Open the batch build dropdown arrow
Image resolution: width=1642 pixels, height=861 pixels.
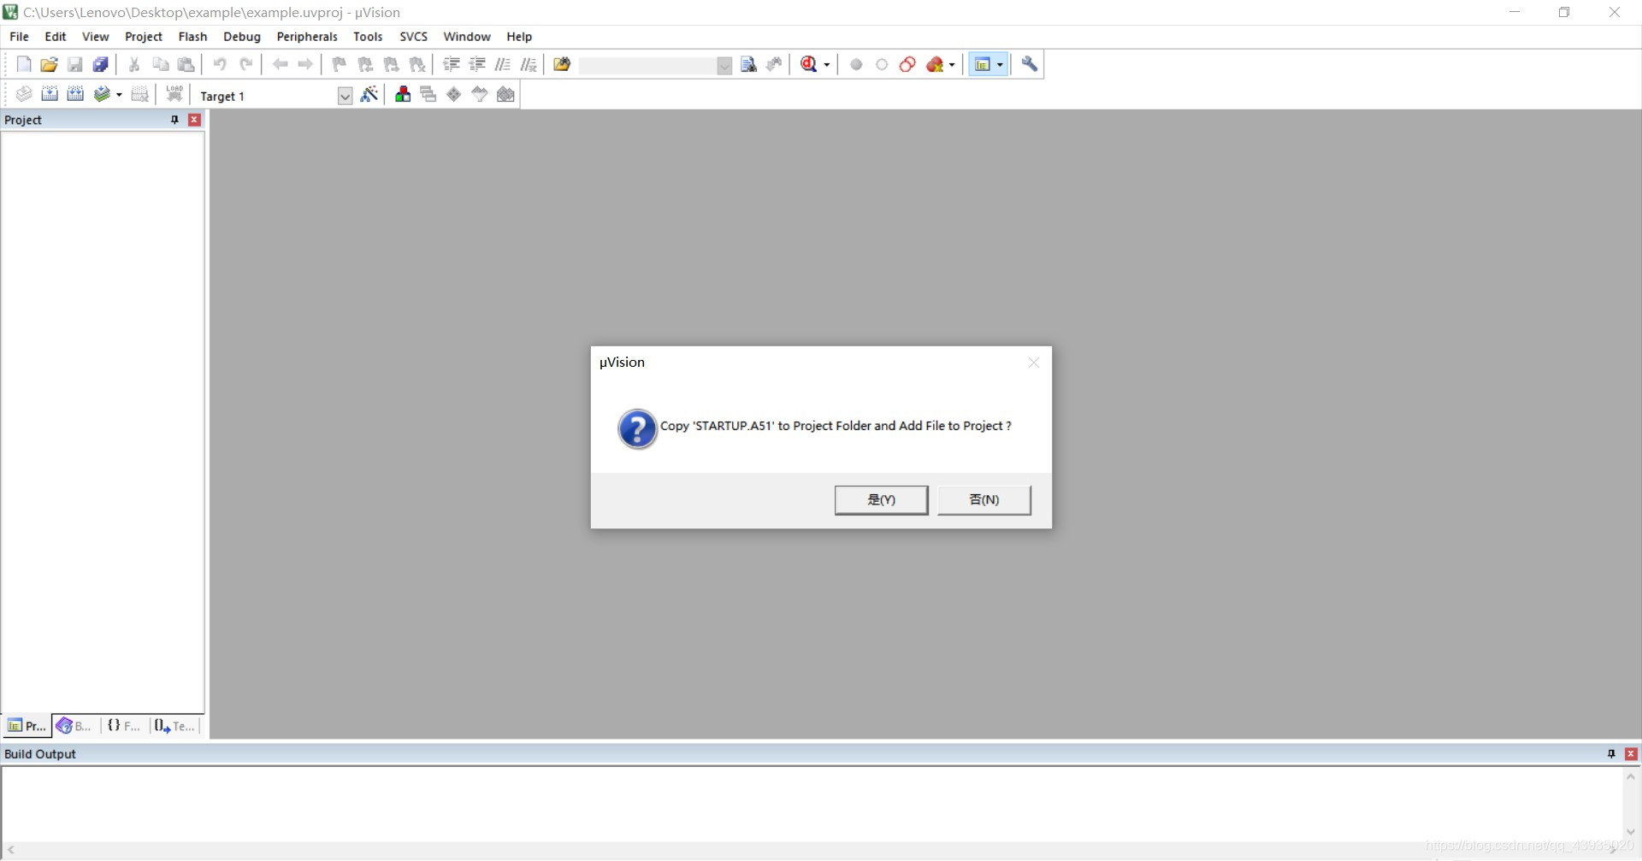point(119,95)
